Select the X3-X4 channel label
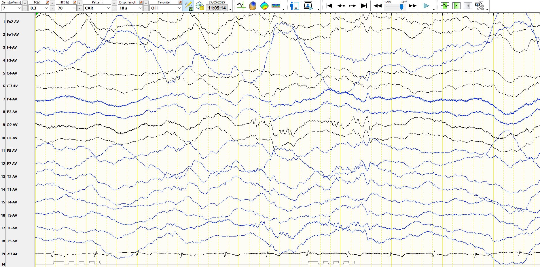Viewport: 540px width, 267px height. point(12,254)
